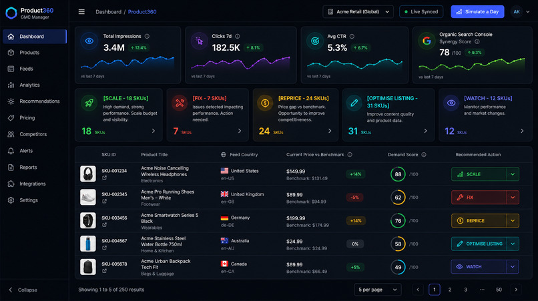Expand the FIX action dropdown arrow
The height and width of the screenshot is (301, 538).
pyautogui.click(x=513, y=198)
